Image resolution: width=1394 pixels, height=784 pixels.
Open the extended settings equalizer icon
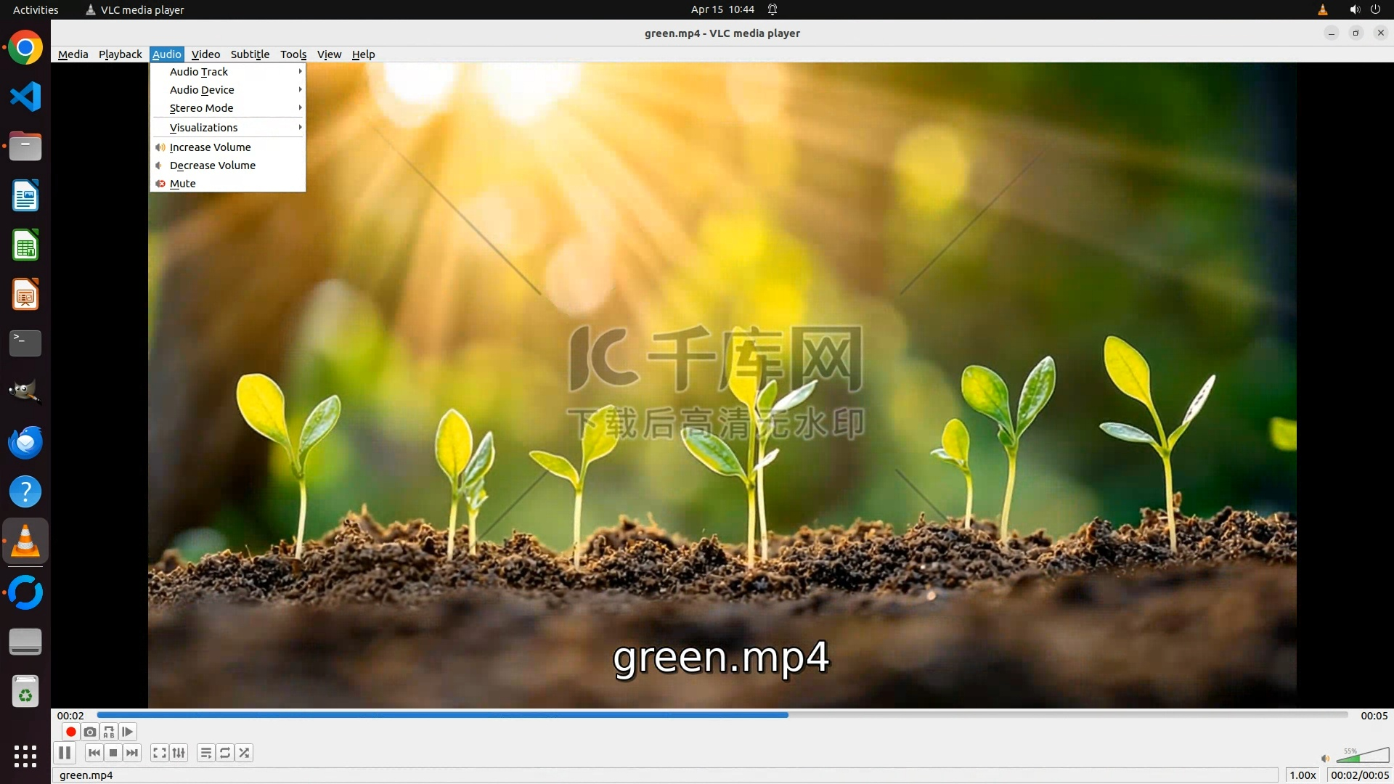coord(179,753)
